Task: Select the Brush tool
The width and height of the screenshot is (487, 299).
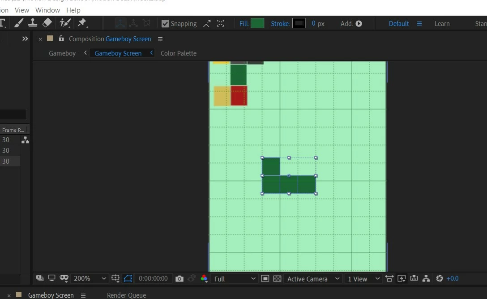Action: [x=19, y=23]
